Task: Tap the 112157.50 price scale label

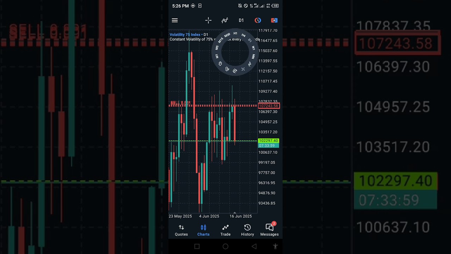Action: click(268, 71)
